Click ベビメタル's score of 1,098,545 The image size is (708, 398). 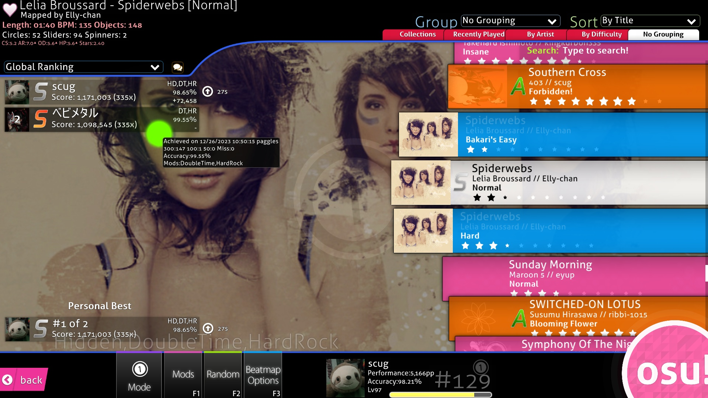pos(94,125)
